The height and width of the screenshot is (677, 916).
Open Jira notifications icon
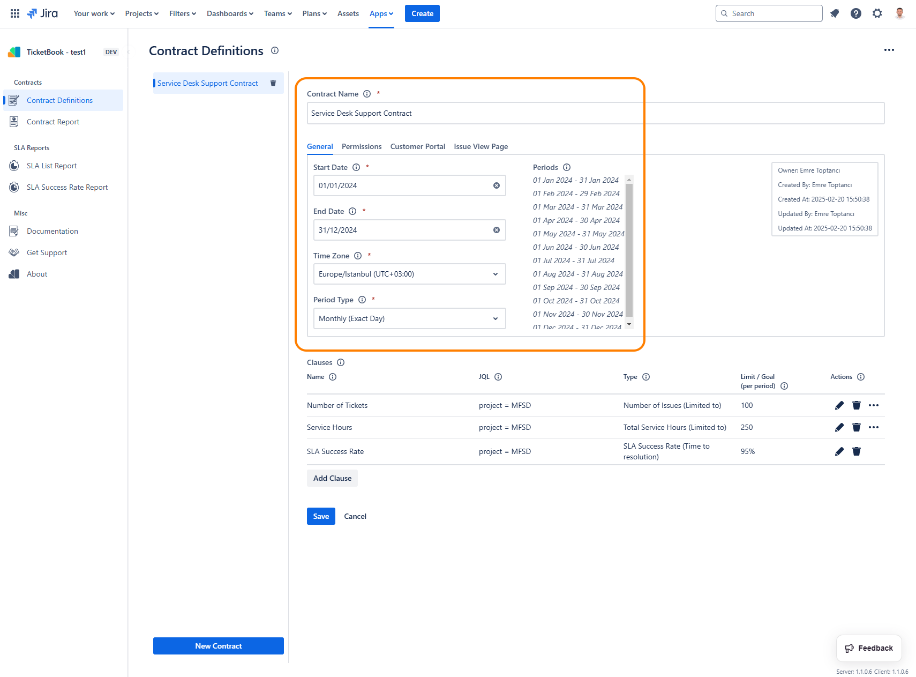coord(834,13)
